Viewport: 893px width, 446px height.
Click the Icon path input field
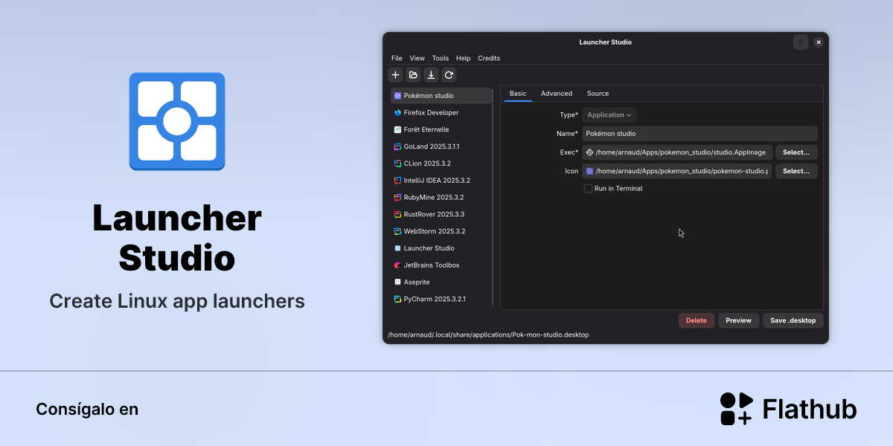pos(677,171)
